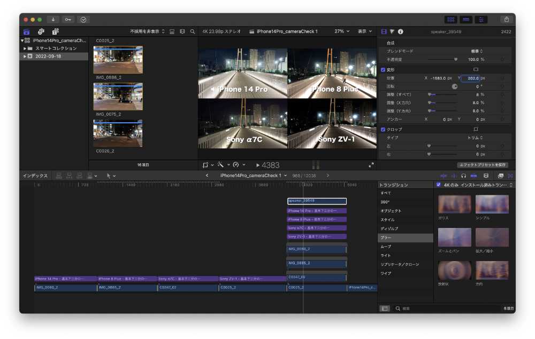Select the ワイプ transition category

coord(406,273)
